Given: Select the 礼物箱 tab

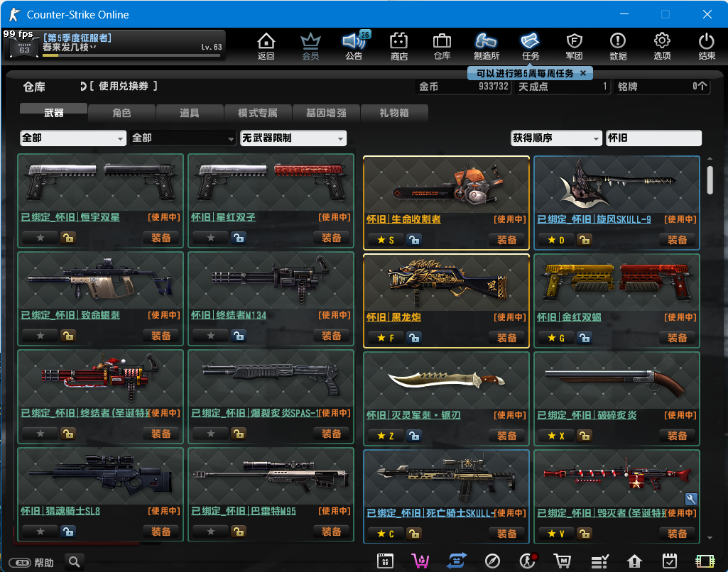Looking at the screenshot, I should [x=393, y=113].
